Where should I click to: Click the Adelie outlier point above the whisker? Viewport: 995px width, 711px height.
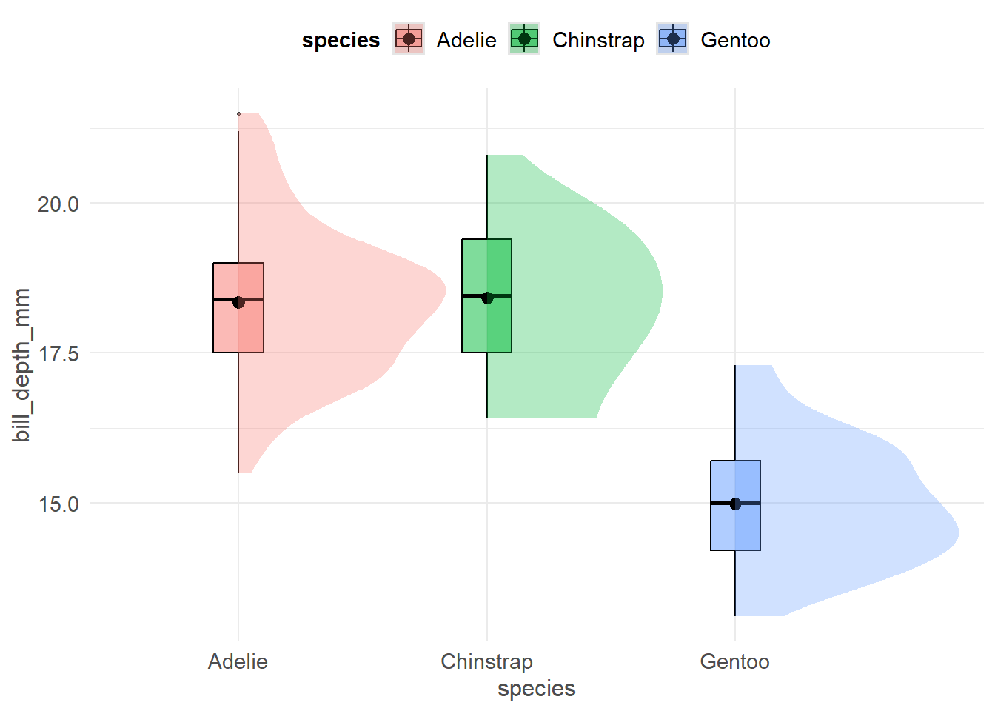238,114
